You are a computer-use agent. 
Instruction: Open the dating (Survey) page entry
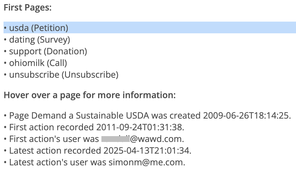coord(40,40)
